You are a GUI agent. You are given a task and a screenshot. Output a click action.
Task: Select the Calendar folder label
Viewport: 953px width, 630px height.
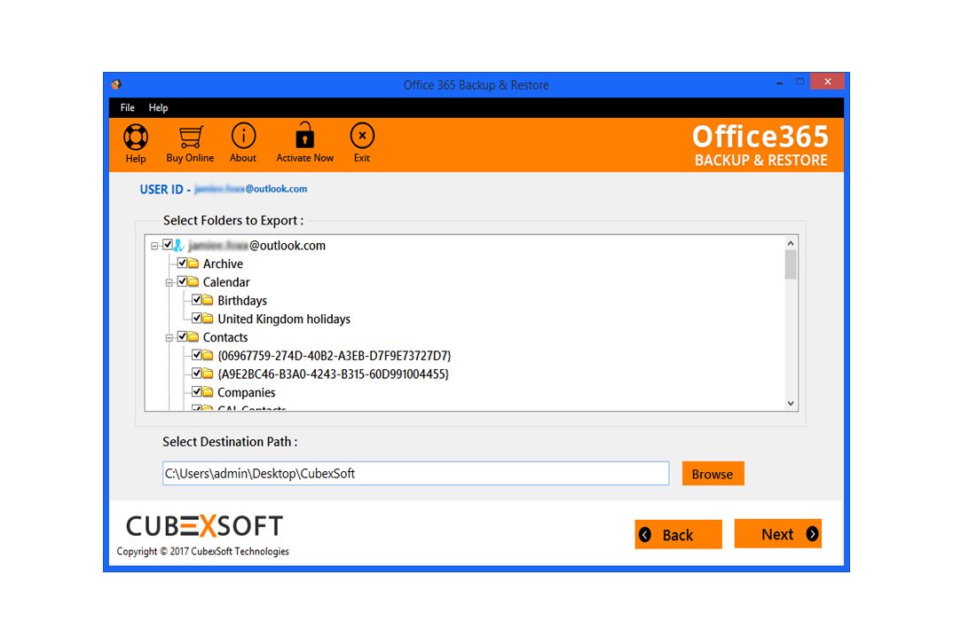pyautogui.click(x=226, y=282)
